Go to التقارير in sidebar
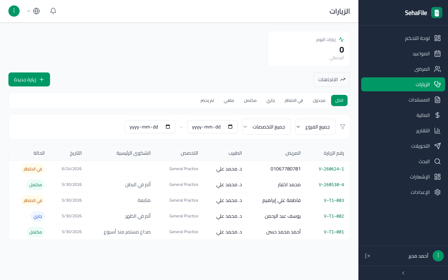This screenshot has width=448, height=280. point(403,131)
